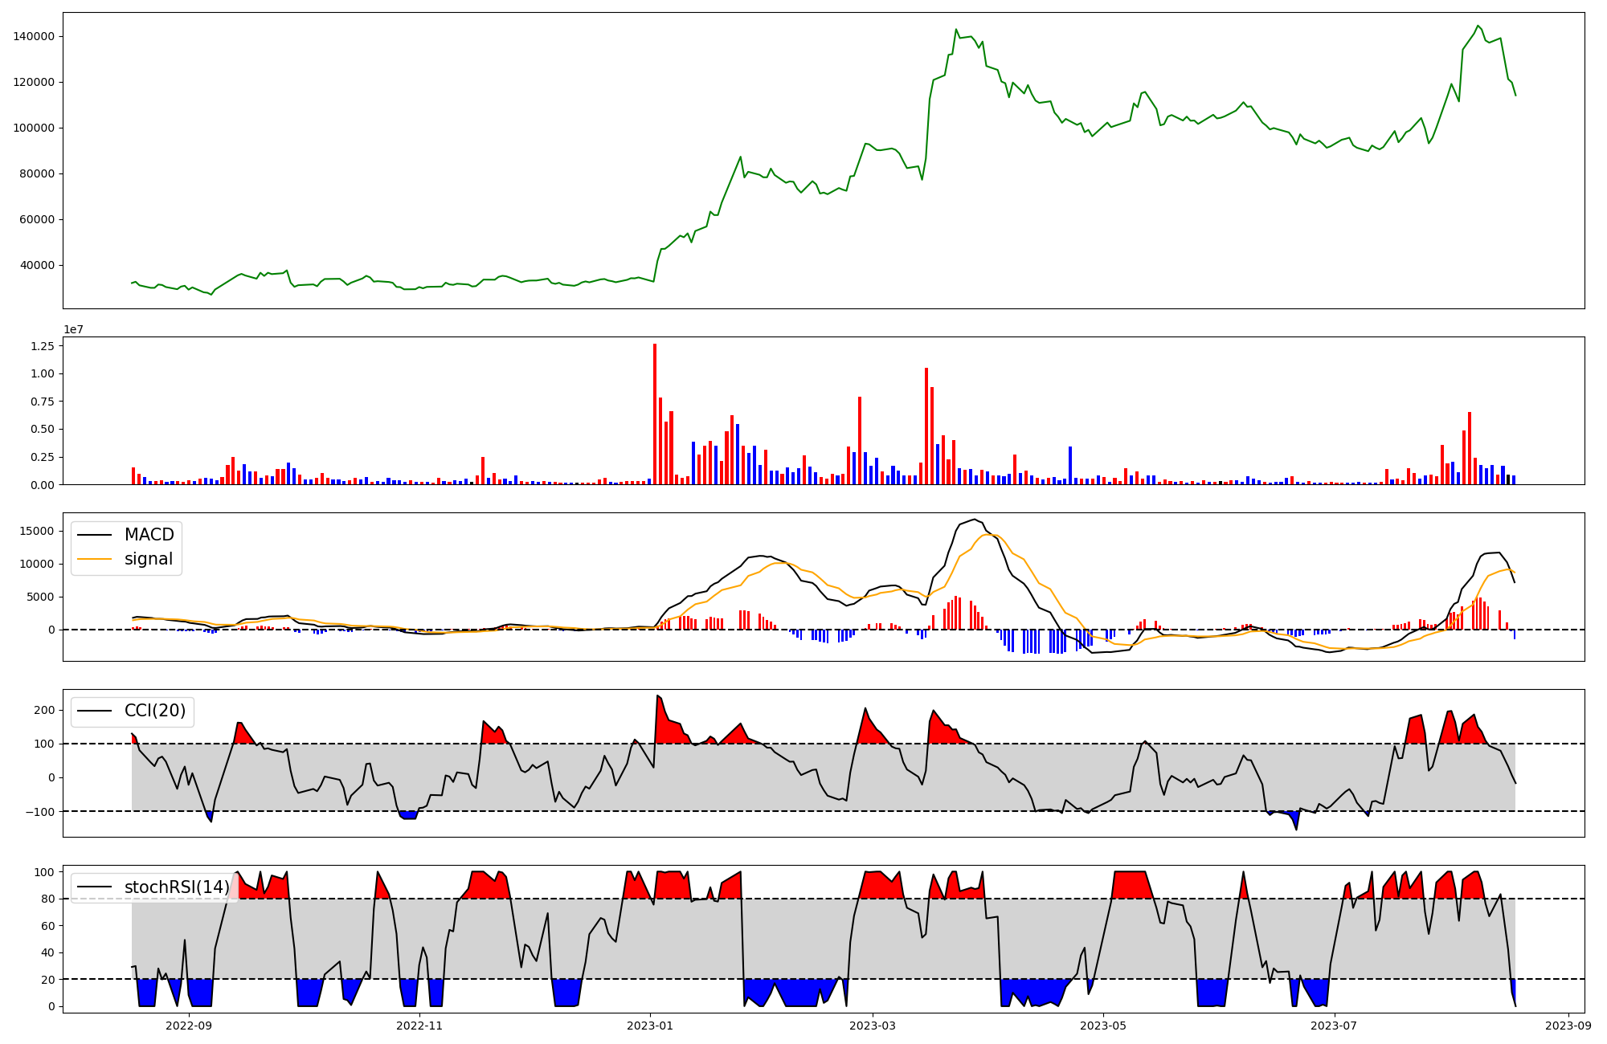Screen dimensions: 1607x1044
Task: Click the 2022-11 x-axis date label
Action: coord(419,1026)
